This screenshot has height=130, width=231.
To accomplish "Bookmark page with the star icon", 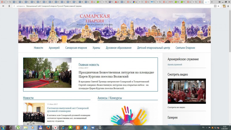I will coord(219,6).
